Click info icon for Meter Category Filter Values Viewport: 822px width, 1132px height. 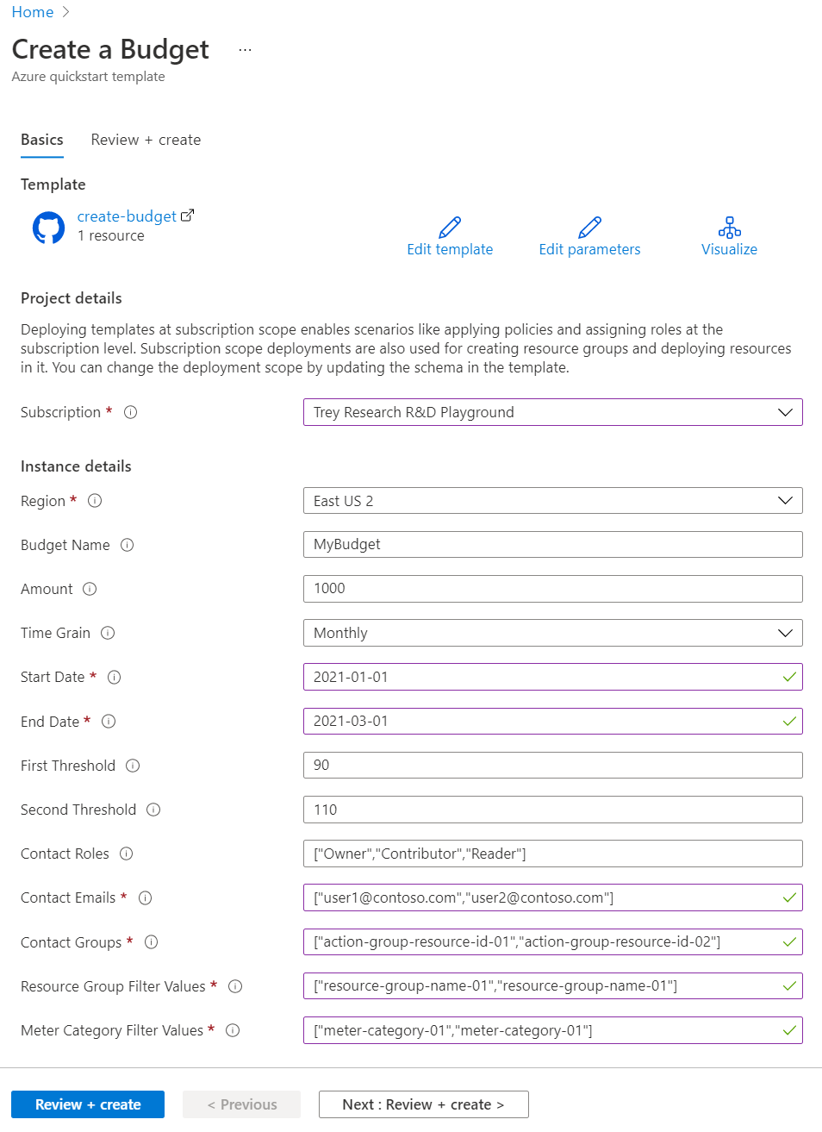click(x=233, y=1030)
